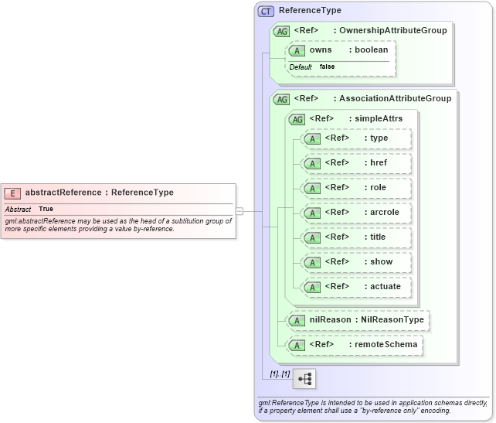Click the A icon next to role
The height and width of the screenshot is (423, 496).
point(312,188)
